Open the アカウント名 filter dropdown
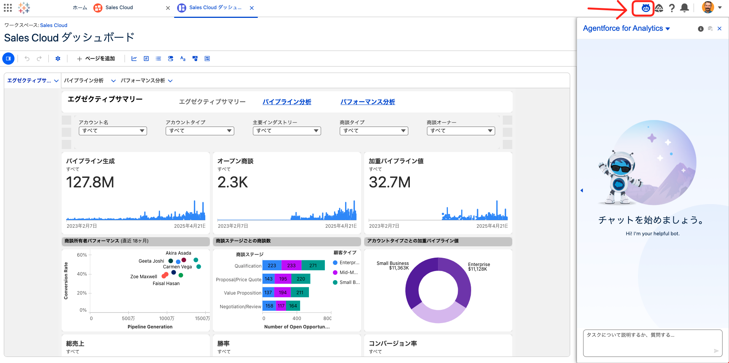The image size is (729, 363). [113, 131]
